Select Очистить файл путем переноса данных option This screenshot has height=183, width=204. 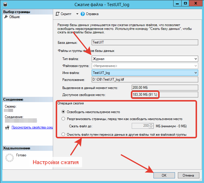pyautogui.click(x=63, y=134)
